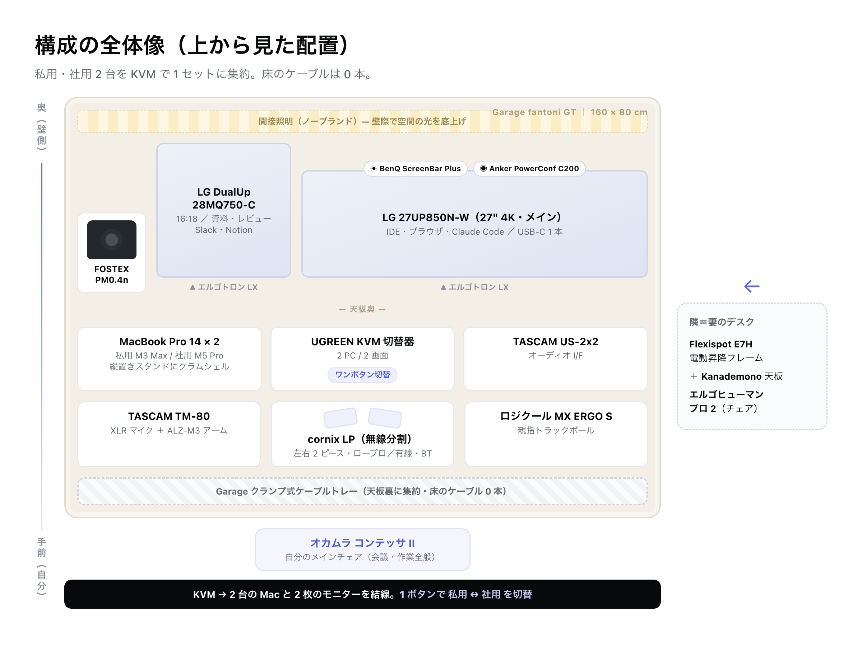This screenshot has width=862, height=646.
Task: Click the 親指トラックボール text
Action: tap(556, 430)
